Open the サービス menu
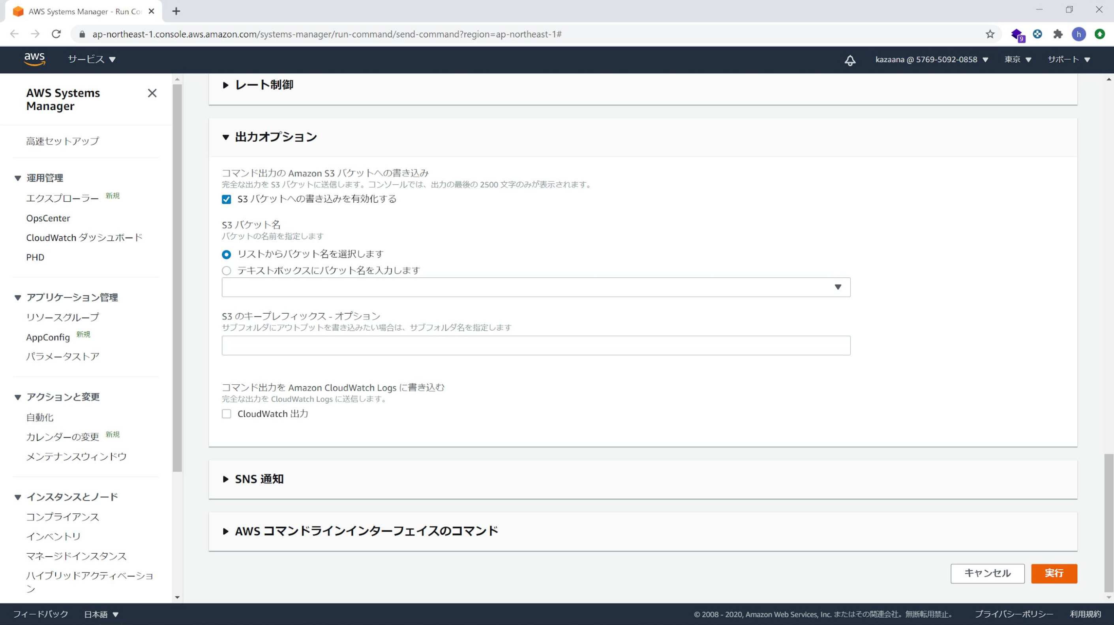Screen dimensions: 1114x625 (92, 60)
